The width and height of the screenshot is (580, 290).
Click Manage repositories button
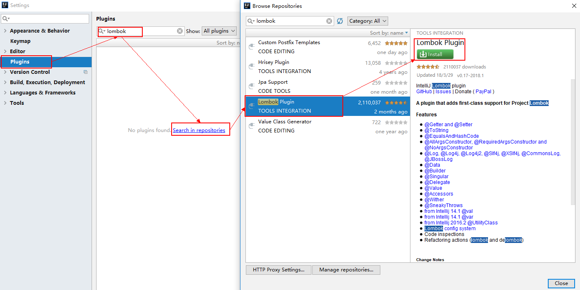[x=346, y=270]
